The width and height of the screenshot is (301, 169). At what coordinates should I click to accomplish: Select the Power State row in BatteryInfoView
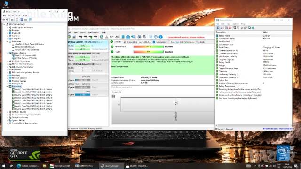click(x=253, y=47)
